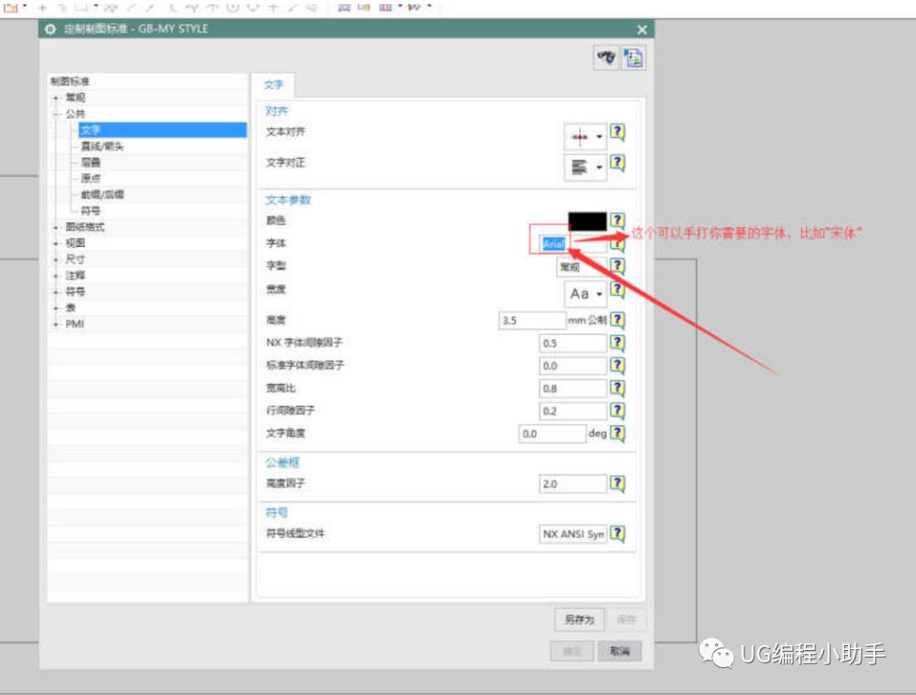Click the help icon beside 符号线型文件
The image size is (916, 695).
(617, 534)
